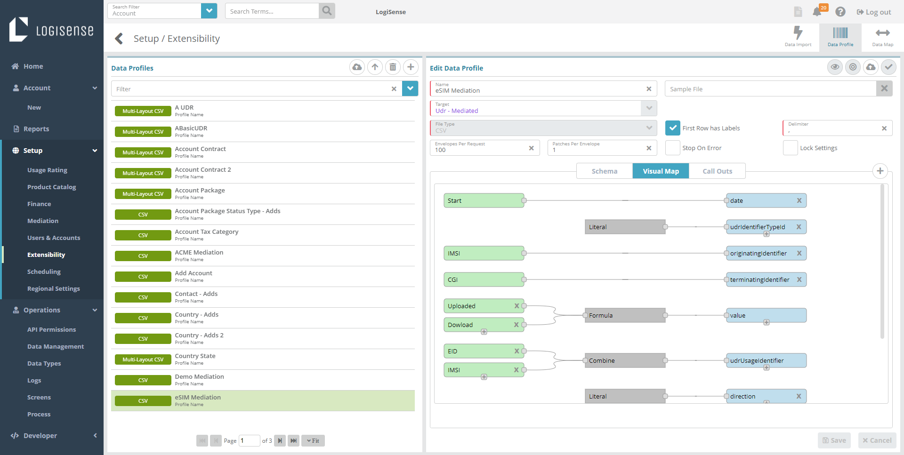904x455 pixels.
Task: Switch to the Call Outs tab
Action: coord(717,171)
